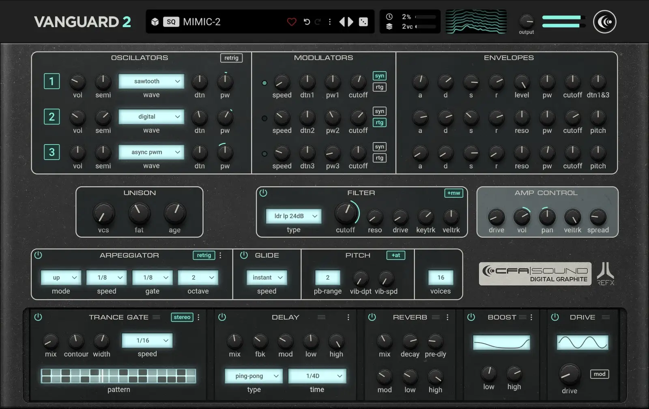Open delay time 1/4D dropdown
Image resolution: width=649 pixels, height=409 pixels.
317,376
